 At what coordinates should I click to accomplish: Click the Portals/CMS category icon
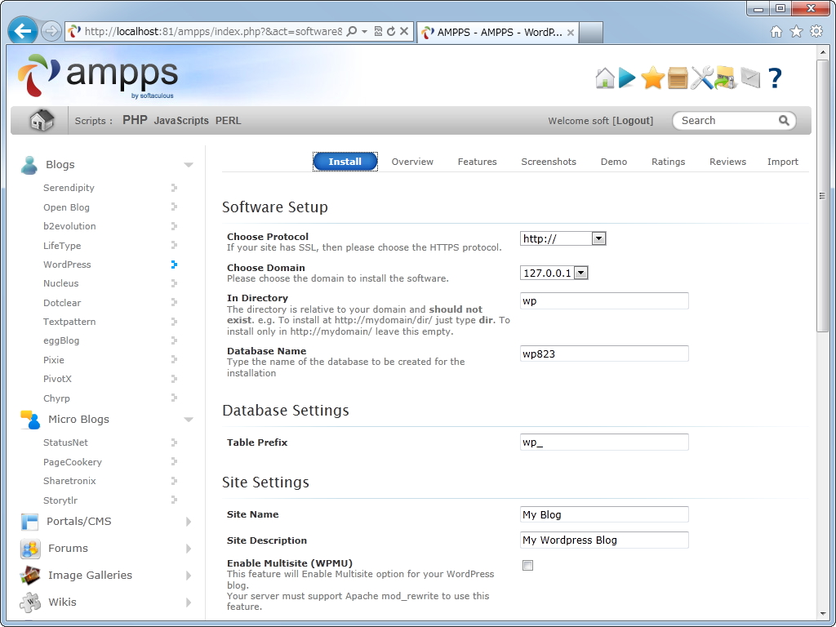click(30, 522)
